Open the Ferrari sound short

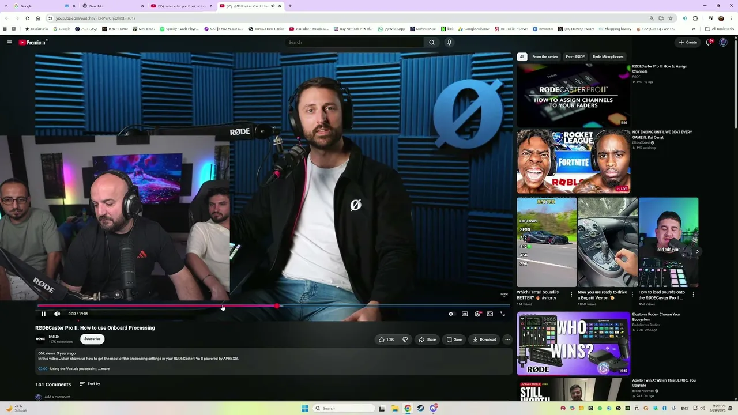(x=547, y=242)
